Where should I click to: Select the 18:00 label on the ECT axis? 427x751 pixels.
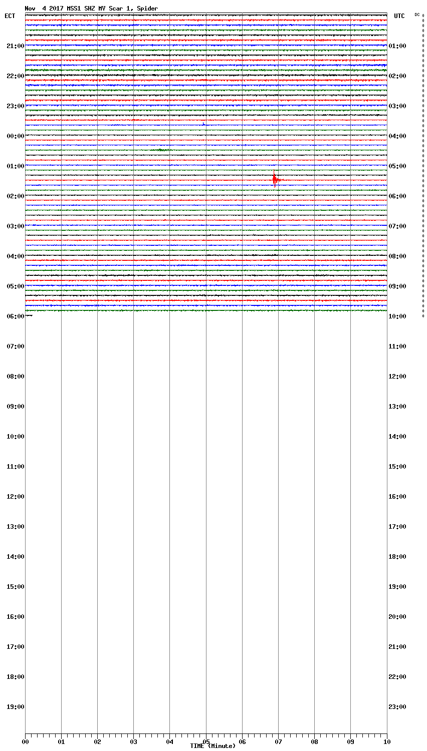click(16, 677)
